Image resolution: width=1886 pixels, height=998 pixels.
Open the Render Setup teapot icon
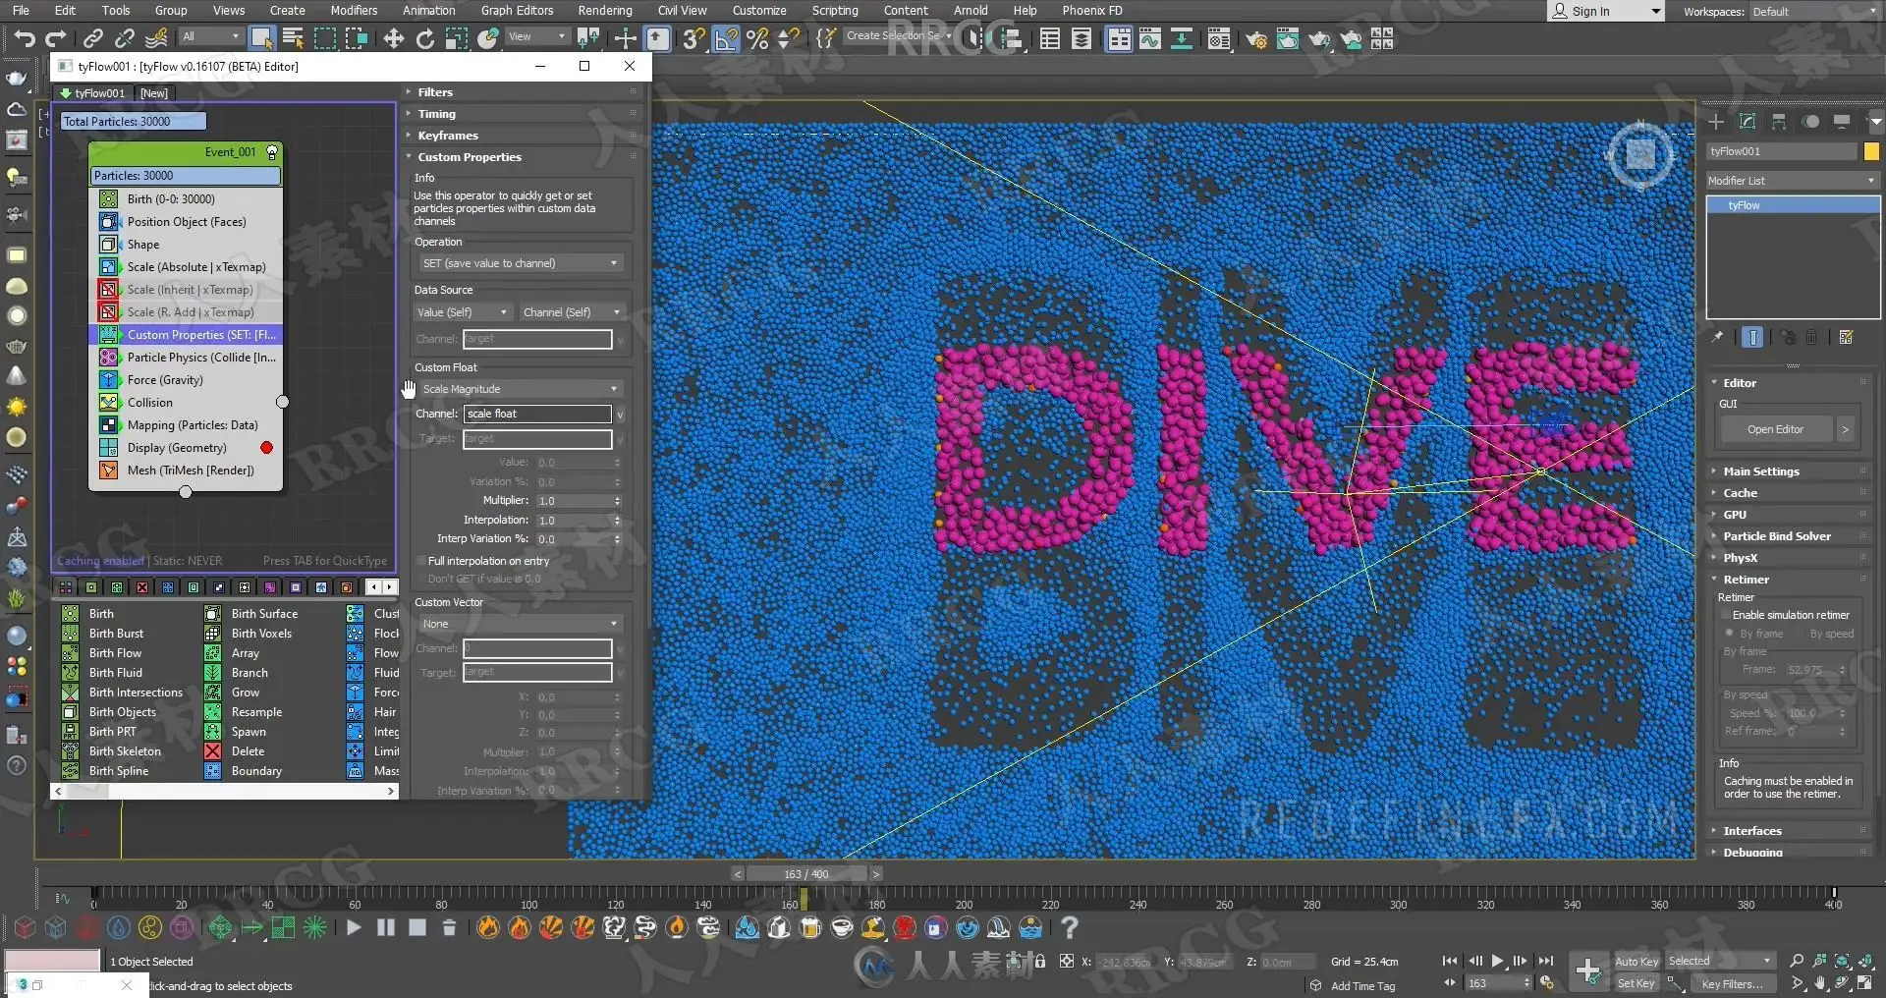click(1256, 38)
